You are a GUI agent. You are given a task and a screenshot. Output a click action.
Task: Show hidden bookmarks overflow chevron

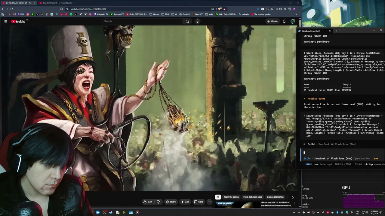(296, 14)
